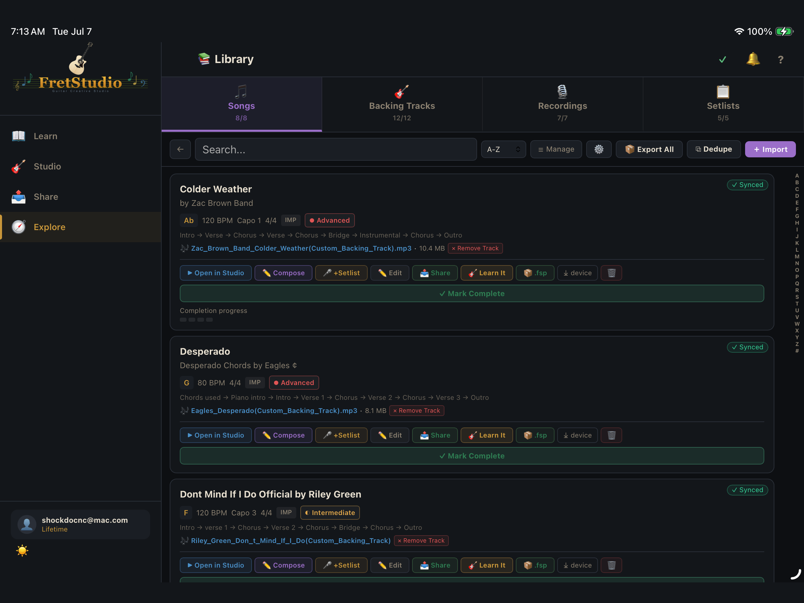Open the A-Z sort dropdown
804x603 pixels.
(x=504, y=149)
